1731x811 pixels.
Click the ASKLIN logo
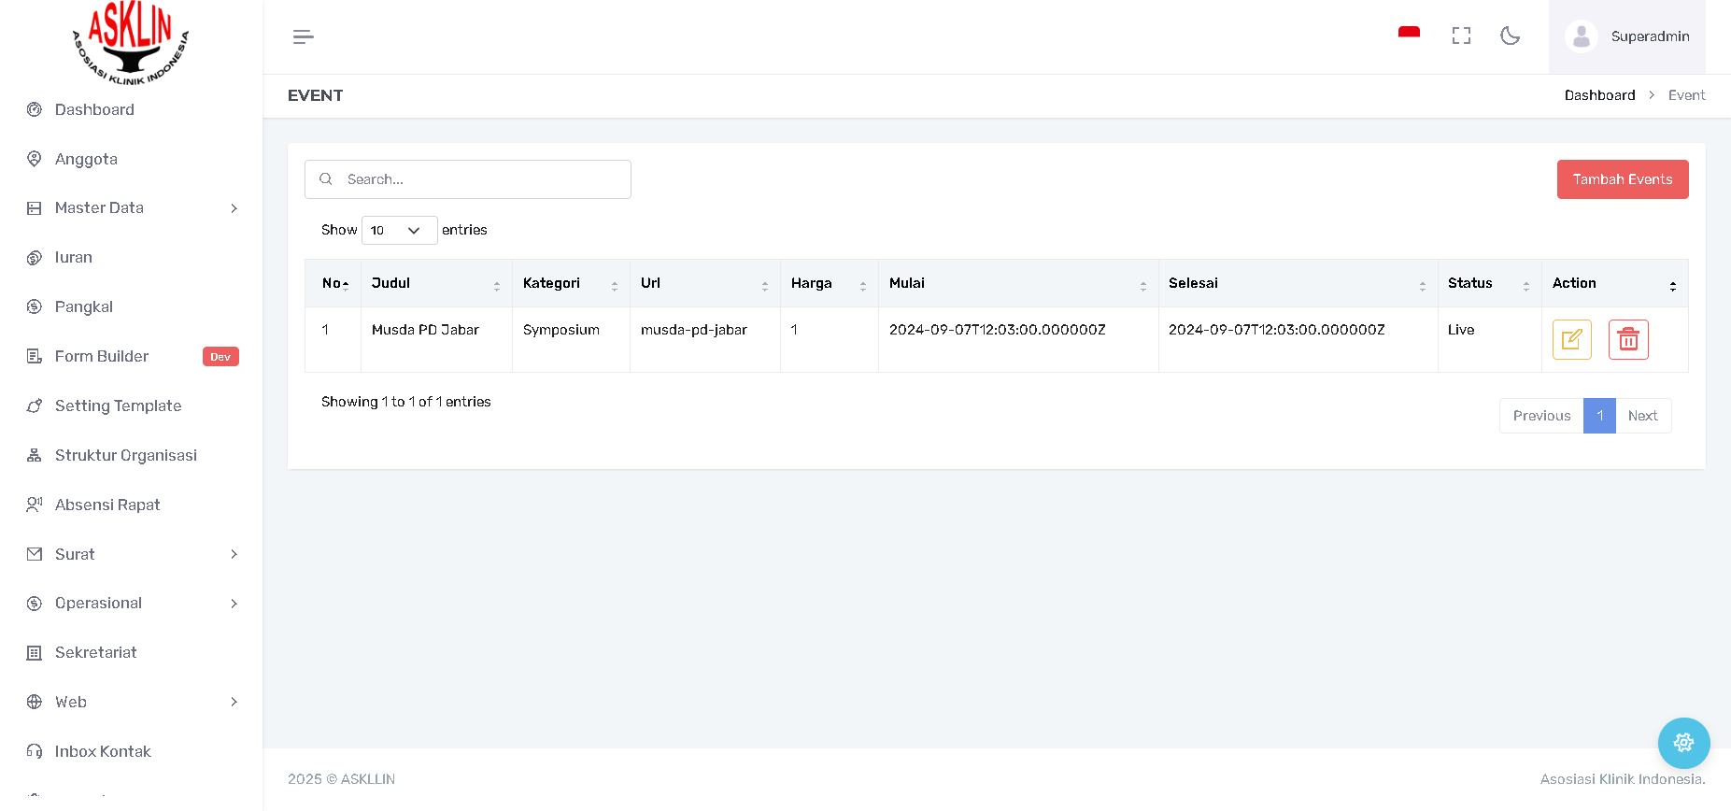click(131, 42)
